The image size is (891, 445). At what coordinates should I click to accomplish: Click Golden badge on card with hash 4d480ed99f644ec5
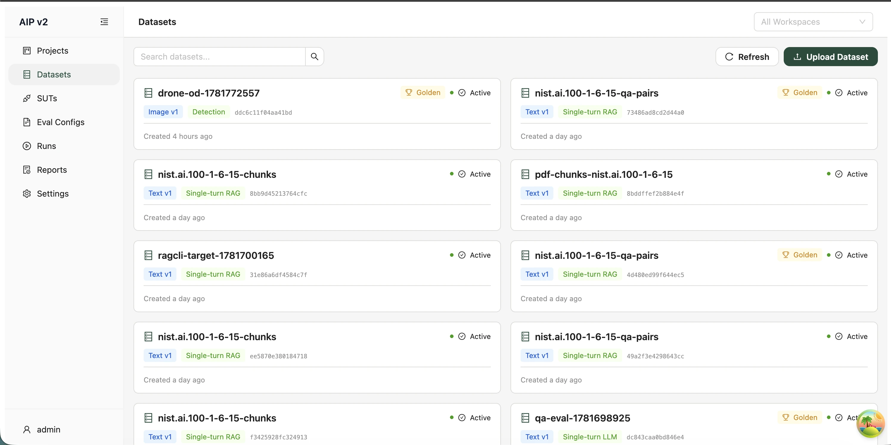[x=800, y=255]
